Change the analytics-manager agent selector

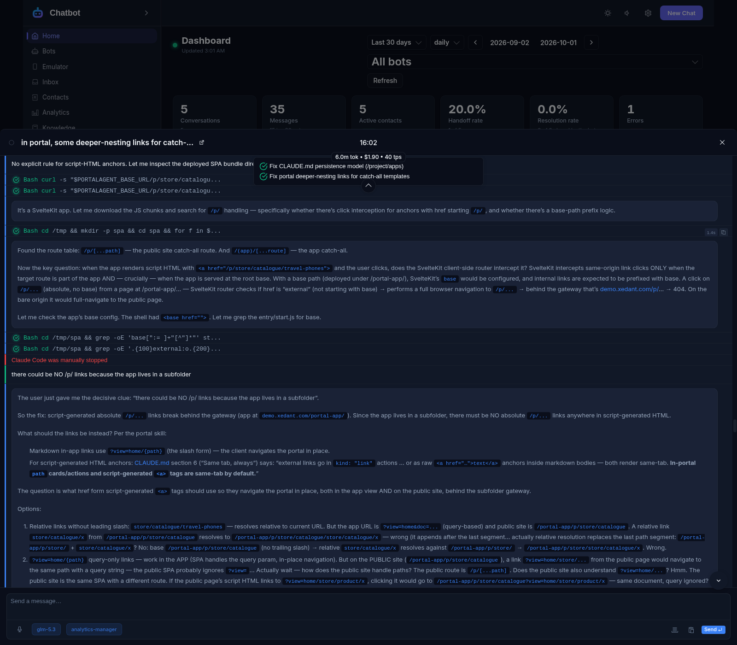point(94,629)
